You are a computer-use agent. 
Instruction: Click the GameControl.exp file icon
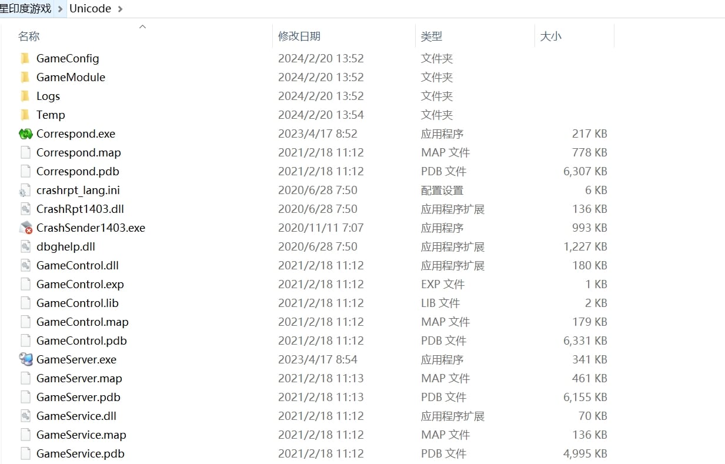(x=25, y=284)
